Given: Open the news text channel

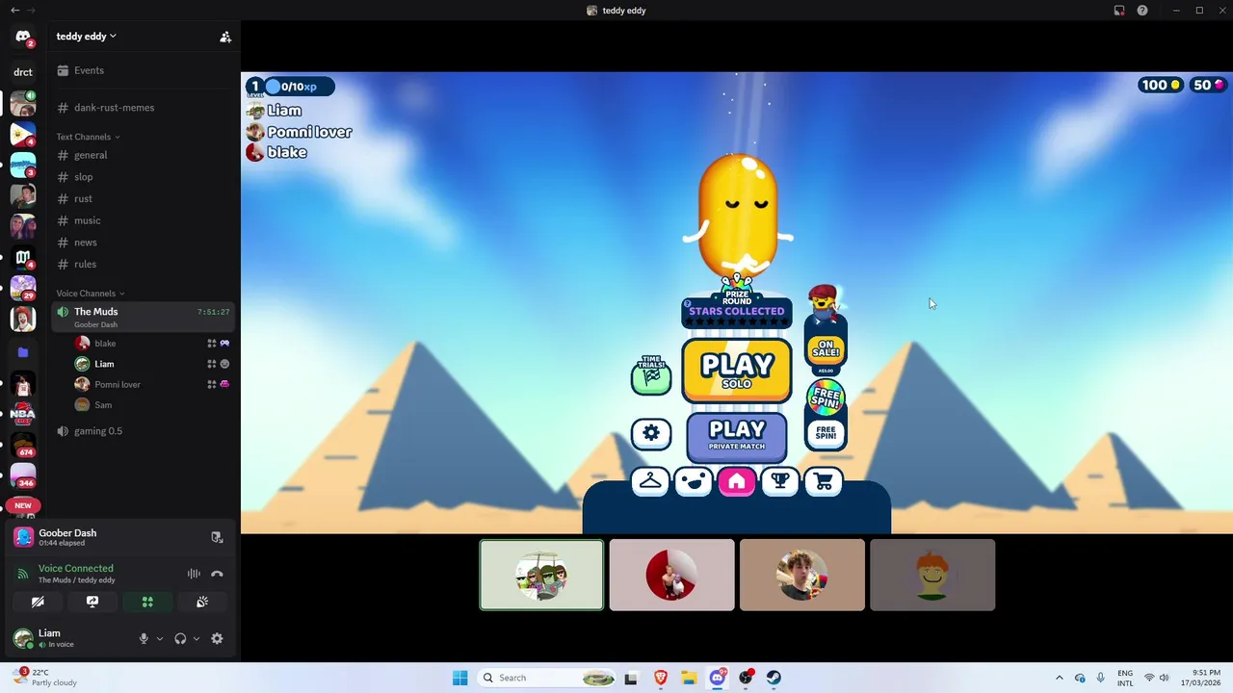Looking at the screenshot, I should [144, 243].
